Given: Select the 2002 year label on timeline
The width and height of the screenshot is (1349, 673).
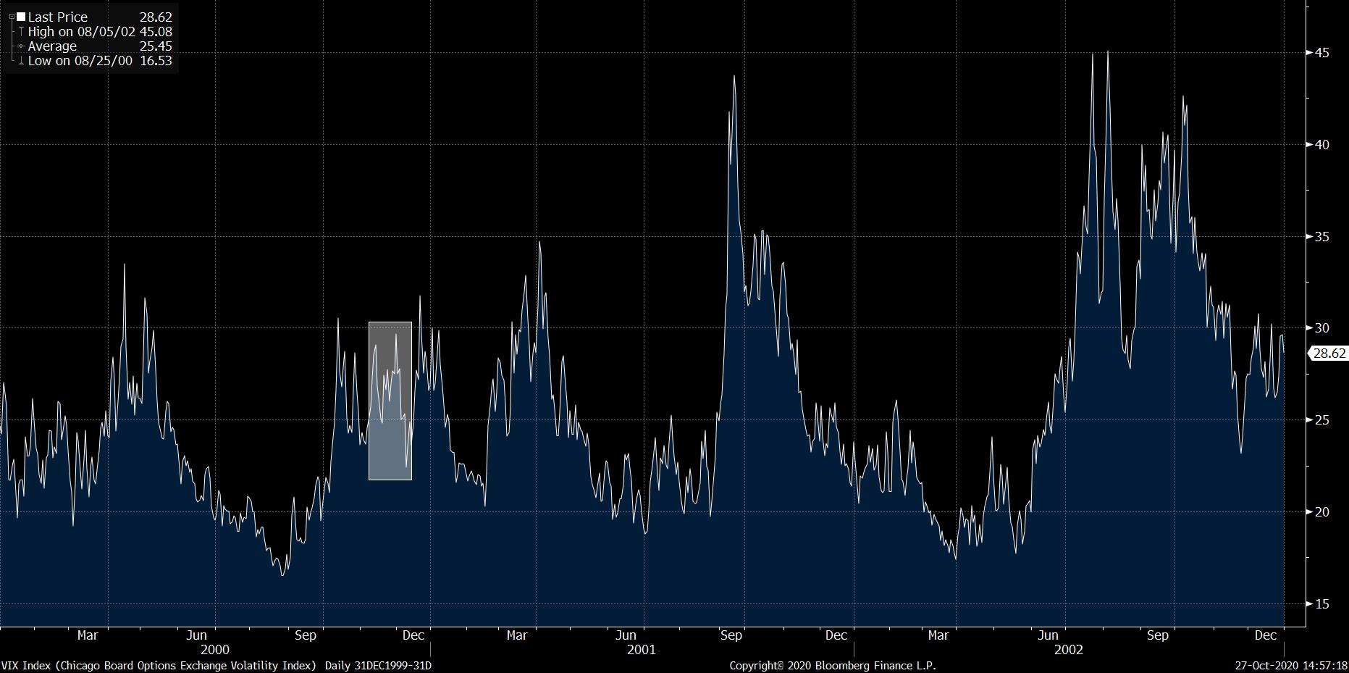Looking at the screenshot, I should [1068, 650].
